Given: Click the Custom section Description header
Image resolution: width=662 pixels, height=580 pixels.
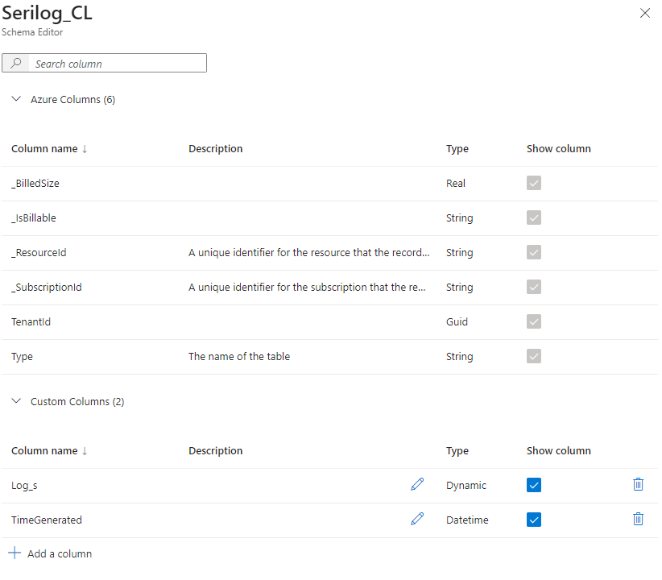Looking at the screenshot, I should (215, 451).
